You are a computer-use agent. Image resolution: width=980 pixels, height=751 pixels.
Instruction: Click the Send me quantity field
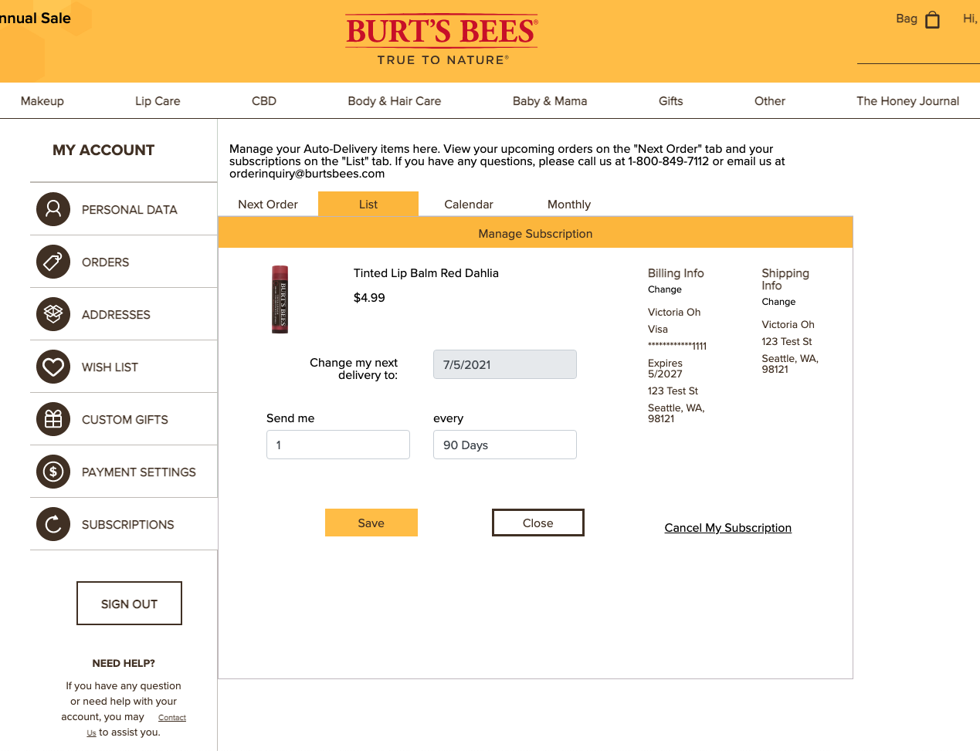(x=338, y=445)
